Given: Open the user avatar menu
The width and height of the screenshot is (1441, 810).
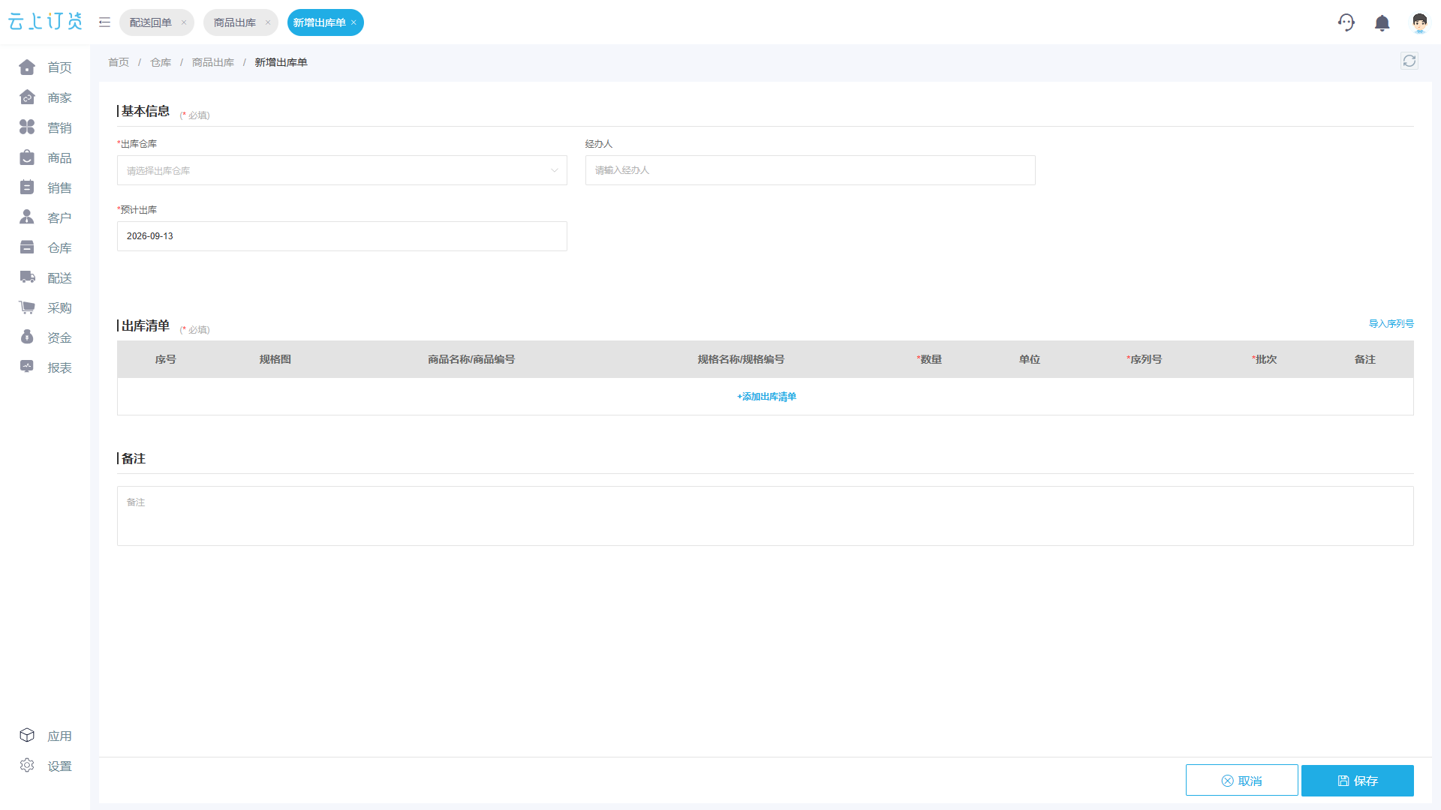Looking at the screenshot, I should [x=1419, y=23].
